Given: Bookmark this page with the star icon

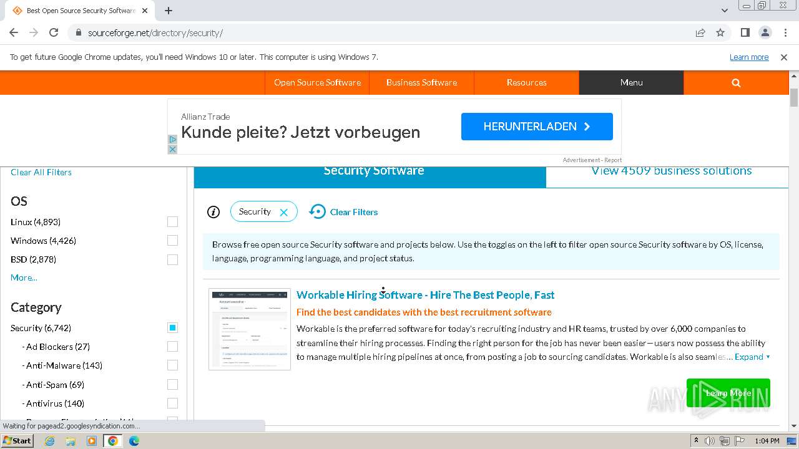Looking at the screenshot, I should [720, 32].
